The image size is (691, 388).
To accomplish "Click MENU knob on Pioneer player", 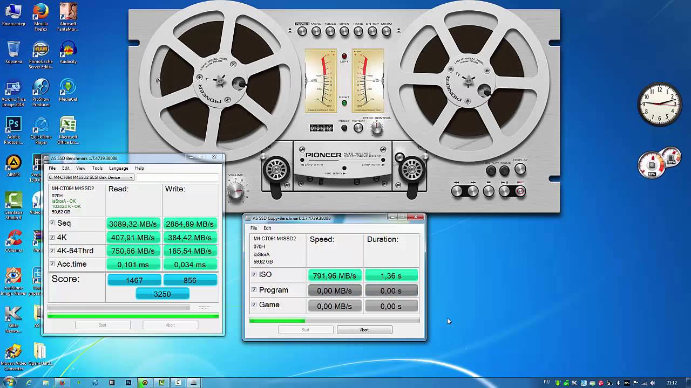I will 316,32.
